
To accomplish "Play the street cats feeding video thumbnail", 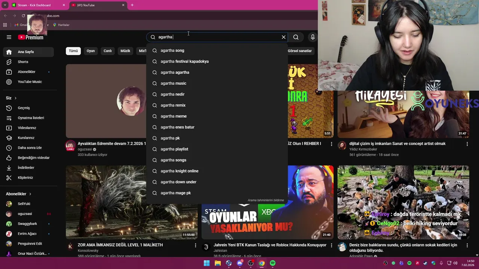I will tap(403, 202).
